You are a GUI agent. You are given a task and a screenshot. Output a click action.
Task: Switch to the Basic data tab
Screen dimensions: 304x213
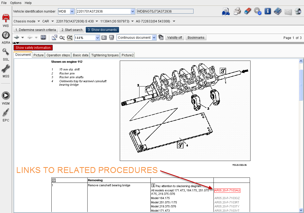pos(80,55)
